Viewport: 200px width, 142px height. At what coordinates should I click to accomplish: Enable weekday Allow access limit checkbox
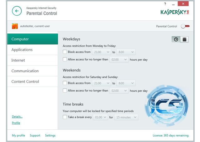coord(65,59)
